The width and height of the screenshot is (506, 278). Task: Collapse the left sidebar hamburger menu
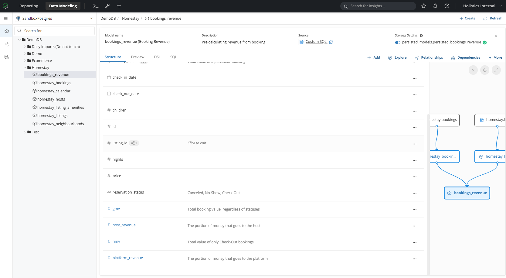tap(6, 19)
